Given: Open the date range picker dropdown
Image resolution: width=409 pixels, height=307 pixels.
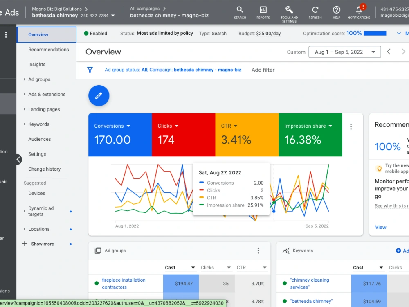Looking at the screenshot, I should [344, 52].
